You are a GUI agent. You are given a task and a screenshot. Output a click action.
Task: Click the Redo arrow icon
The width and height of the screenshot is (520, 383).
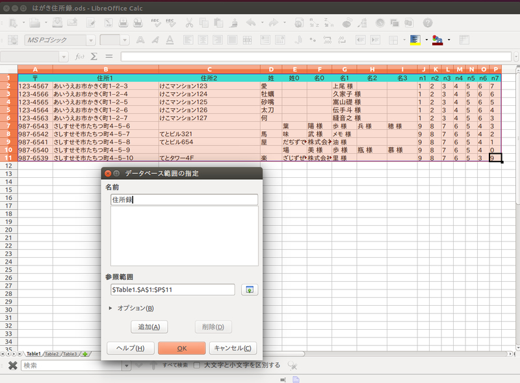[x=274, y=23]
